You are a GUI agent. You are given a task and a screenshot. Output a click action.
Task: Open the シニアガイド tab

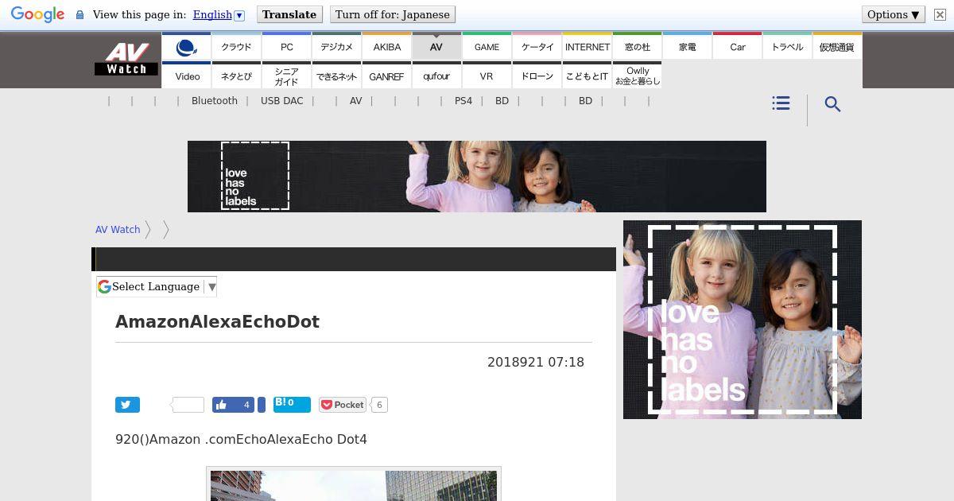point(287,76)
